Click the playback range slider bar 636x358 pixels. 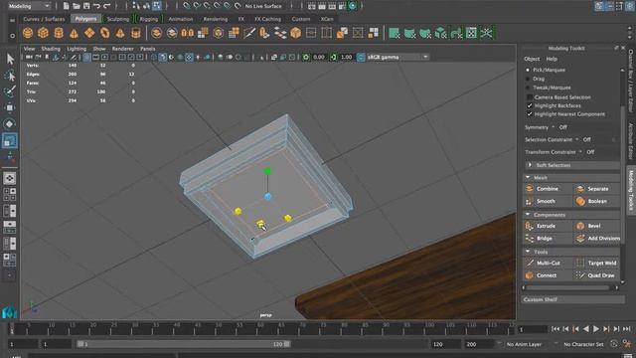(x=183, y=344)
